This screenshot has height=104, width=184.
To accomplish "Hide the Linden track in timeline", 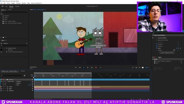I will [1, 87].
